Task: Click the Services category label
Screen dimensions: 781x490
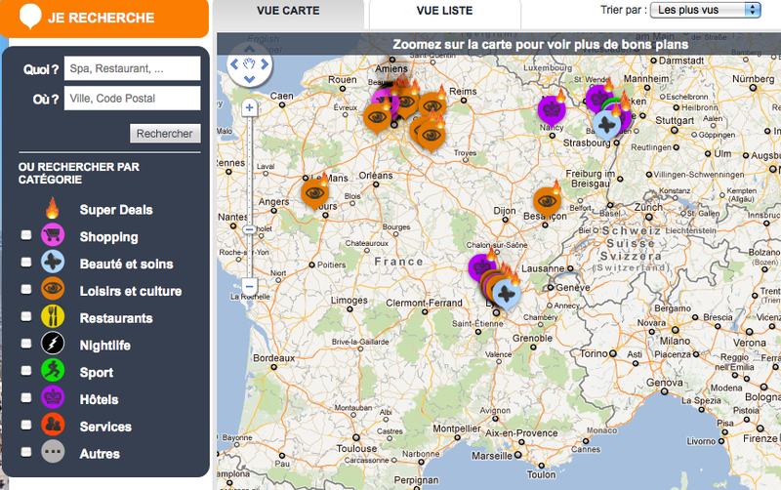Action: [104, 427]
